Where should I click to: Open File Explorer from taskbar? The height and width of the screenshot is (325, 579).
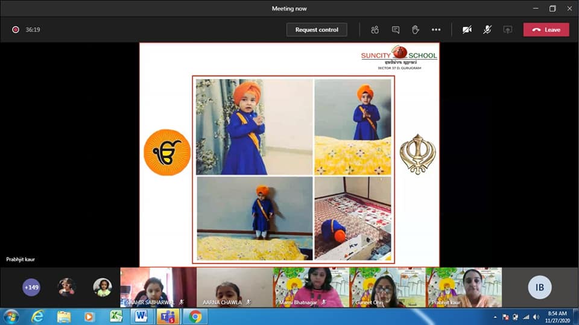click(x=63, y=317)
